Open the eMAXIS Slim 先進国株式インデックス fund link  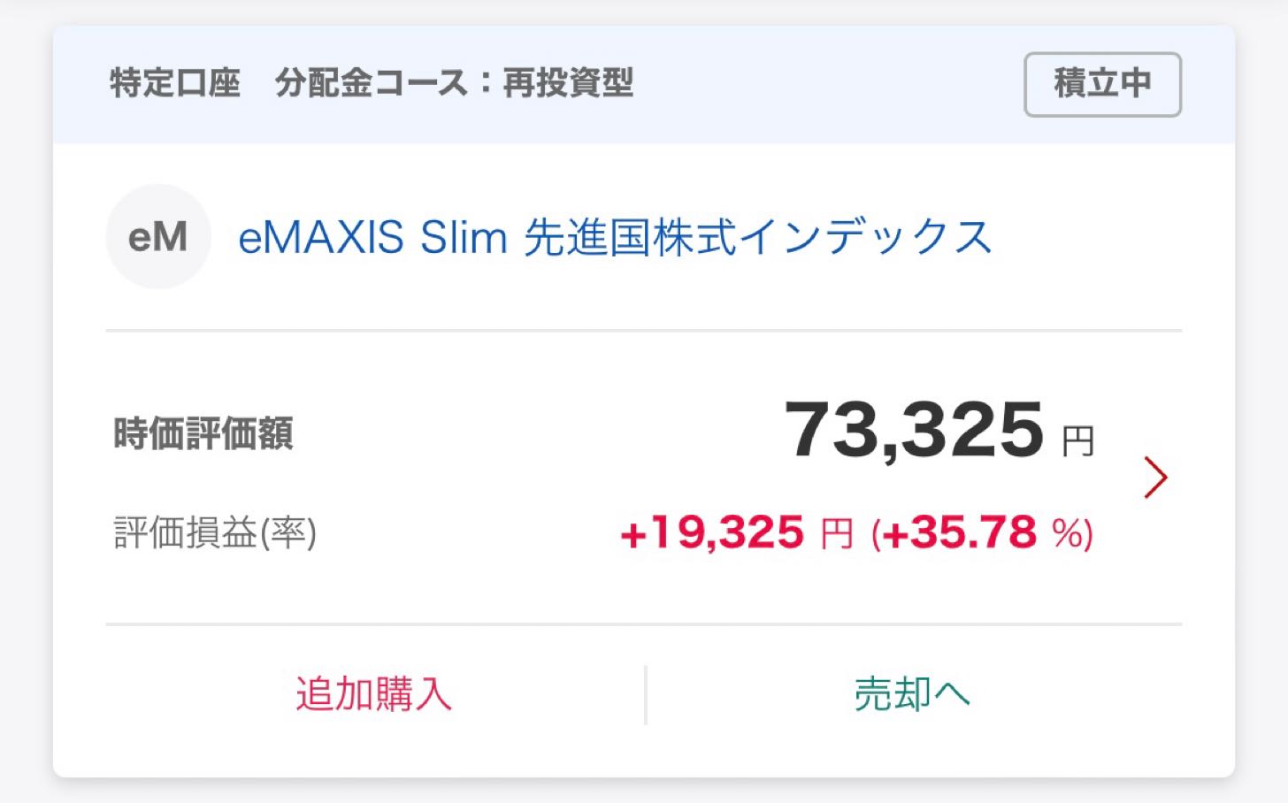[x=615, y=237]
